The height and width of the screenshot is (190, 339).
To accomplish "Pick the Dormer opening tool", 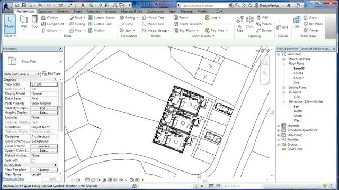I will tap(264, 31).
